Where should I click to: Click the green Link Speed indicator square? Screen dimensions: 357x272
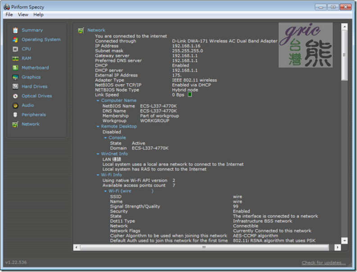click(x=190, y=95)
